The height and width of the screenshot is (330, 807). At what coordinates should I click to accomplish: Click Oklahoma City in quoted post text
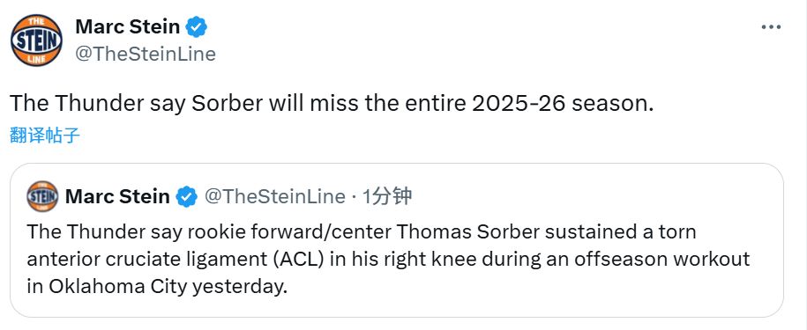[117, 287]
